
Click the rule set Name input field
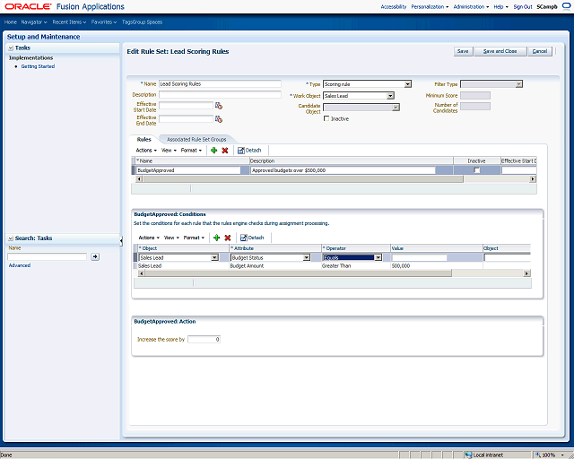[x=220, y=83]
